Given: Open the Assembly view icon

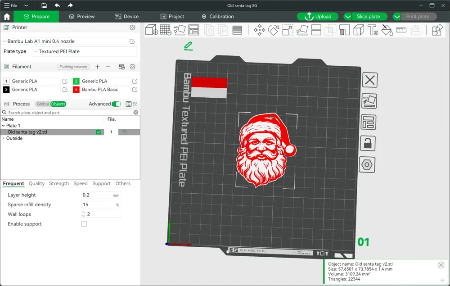Looking at the screenshot, I should [x=437, y=30].
